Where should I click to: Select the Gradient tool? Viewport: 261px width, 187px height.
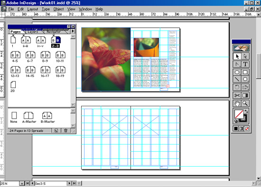245,95
